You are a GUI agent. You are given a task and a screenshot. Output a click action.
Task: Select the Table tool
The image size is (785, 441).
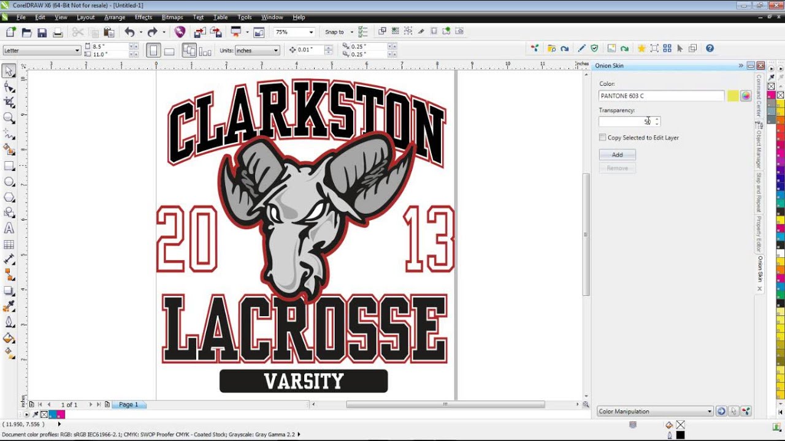(x=9, y=244)
